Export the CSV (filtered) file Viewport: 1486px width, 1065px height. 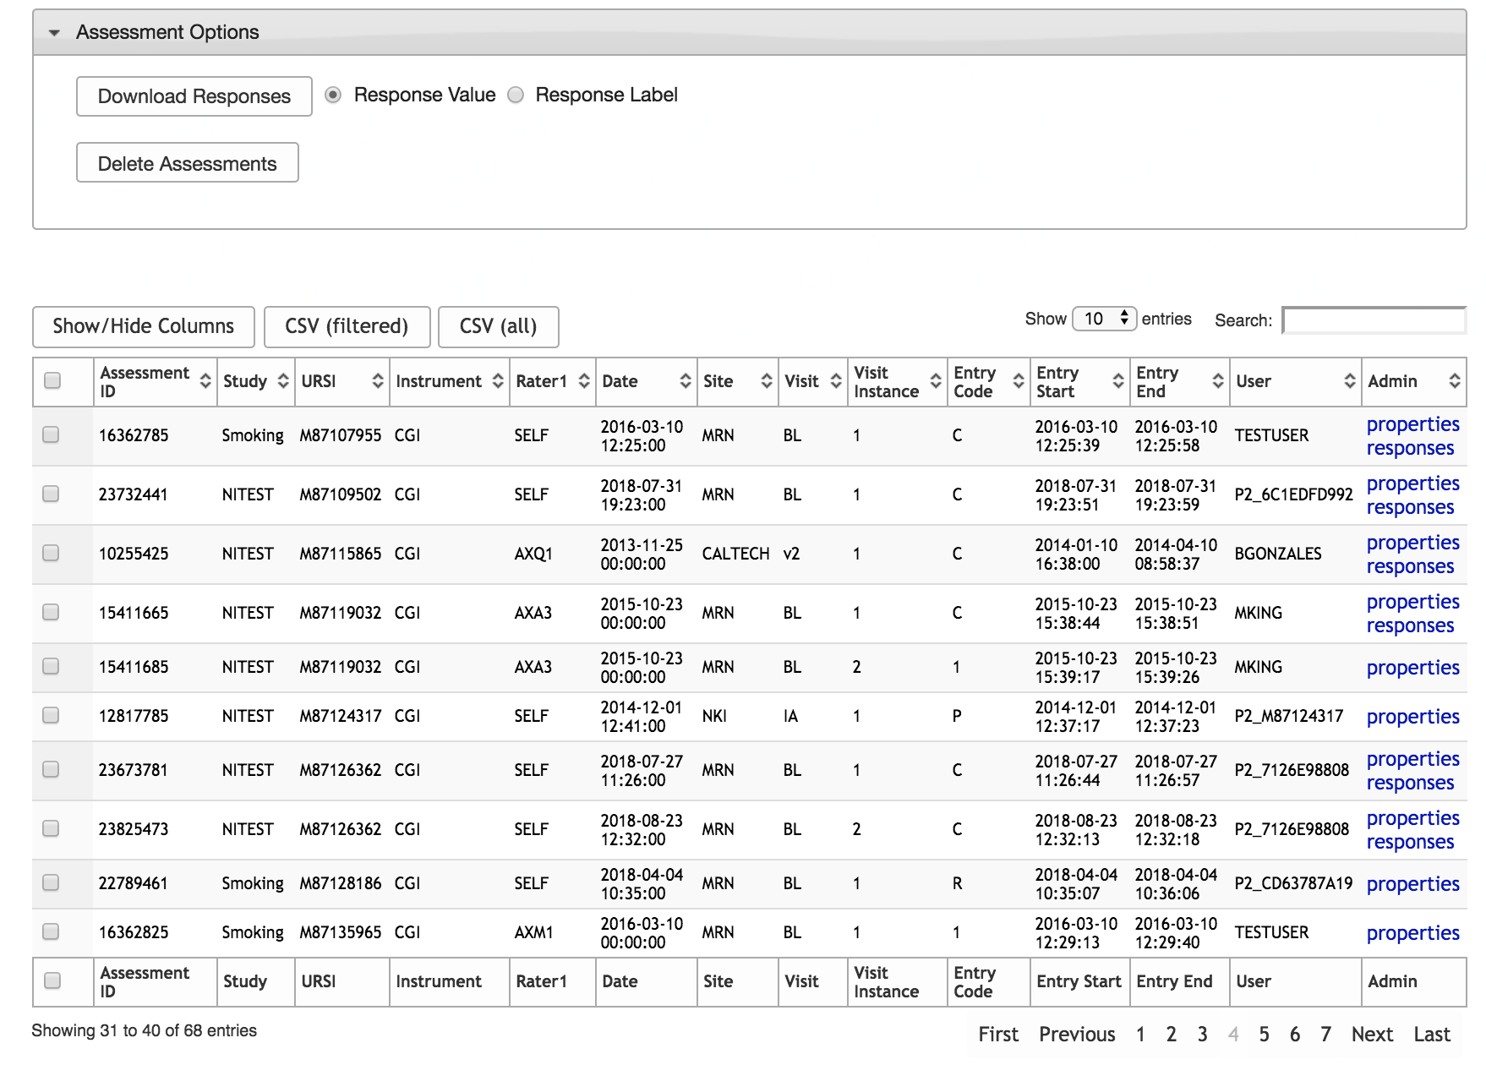(347, 326)
